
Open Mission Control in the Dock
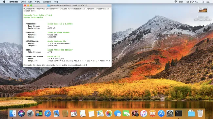point(39,113)
